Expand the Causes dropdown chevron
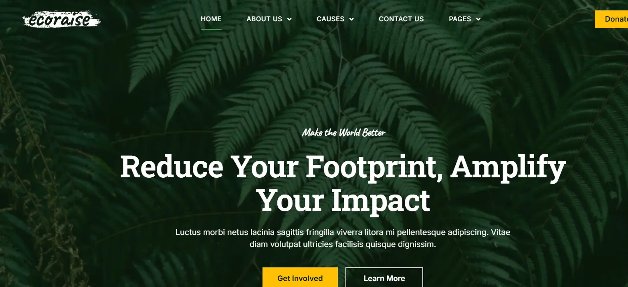This screenshot has height=287, width=628. coord(351,19)
